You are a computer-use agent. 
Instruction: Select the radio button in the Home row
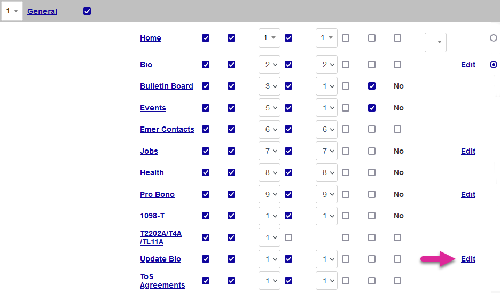point(494,38)
